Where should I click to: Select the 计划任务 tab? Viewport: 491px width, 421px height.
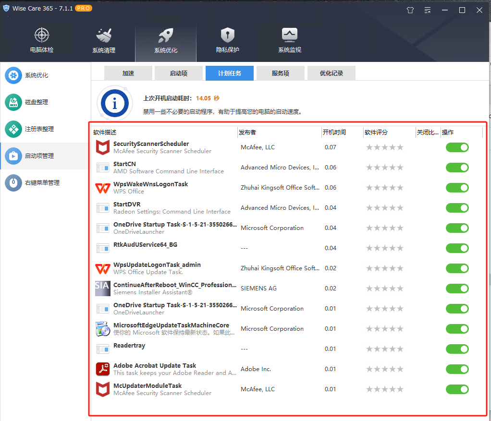coord(230,73)
